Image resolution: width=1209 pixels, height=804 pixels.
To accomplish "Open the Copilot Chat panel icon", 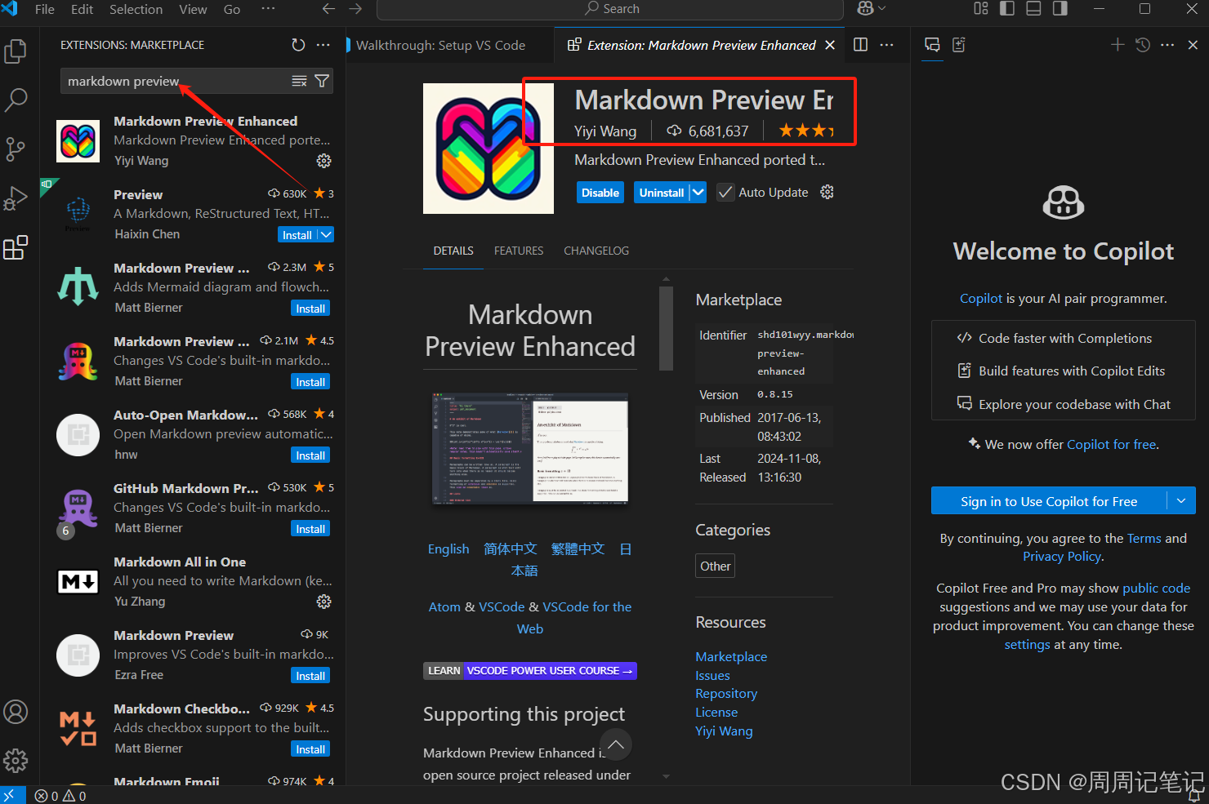I will pos(932,45).
